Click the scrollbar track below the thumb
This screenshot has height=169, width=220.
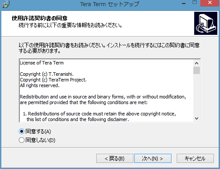pos(196,95)
